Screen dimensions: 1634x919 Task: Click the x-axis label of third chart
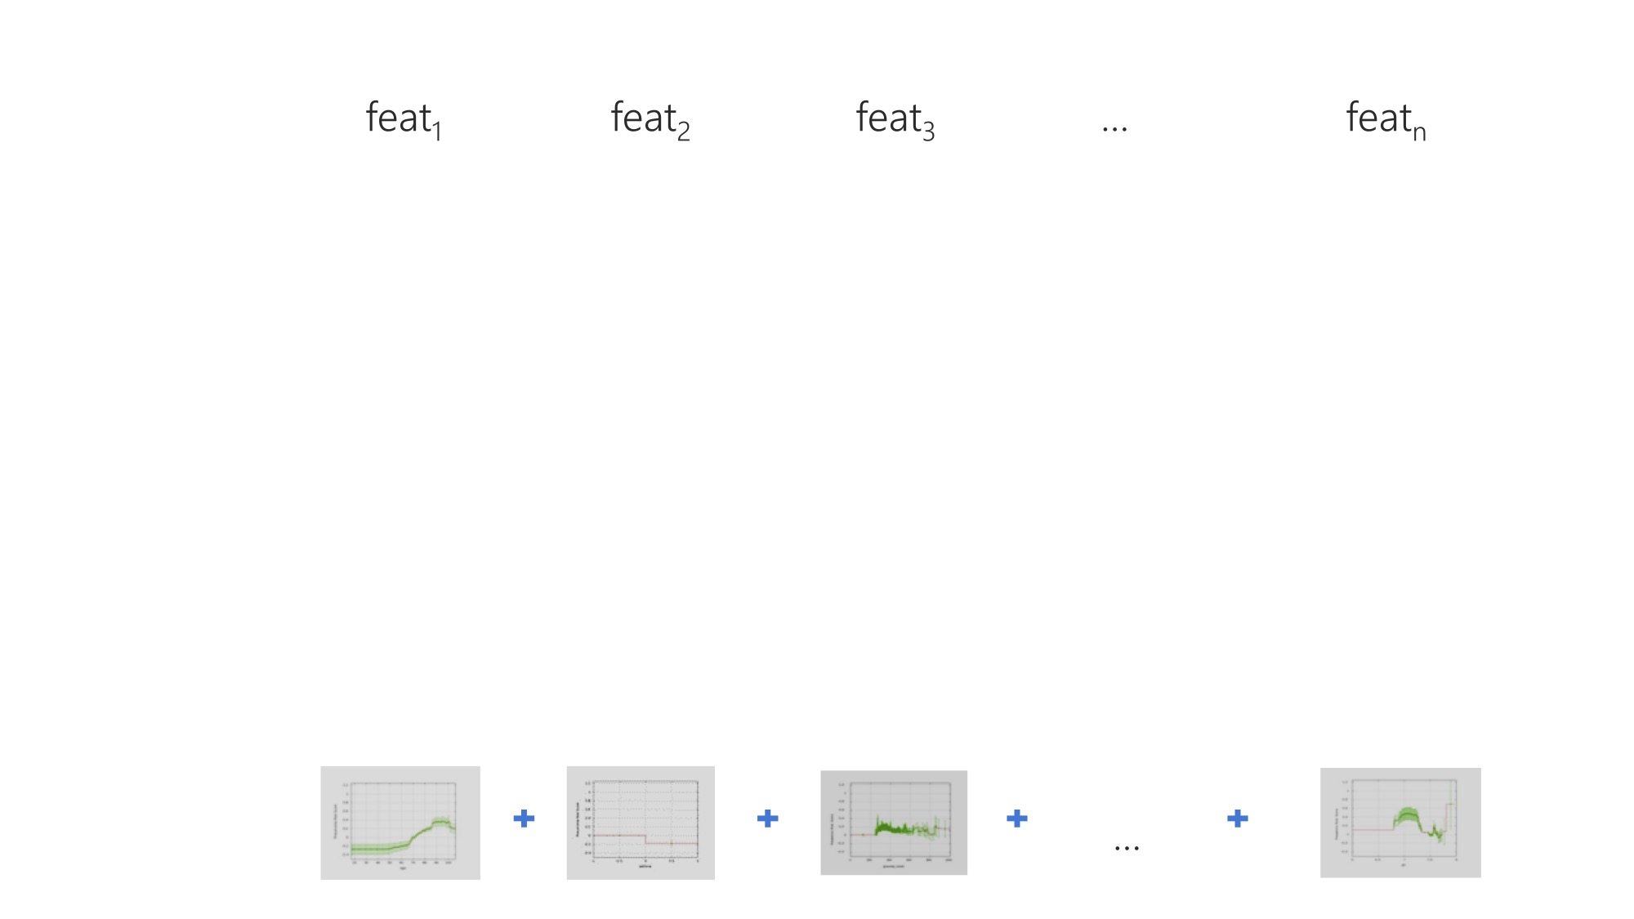click(x=894, y=866)
